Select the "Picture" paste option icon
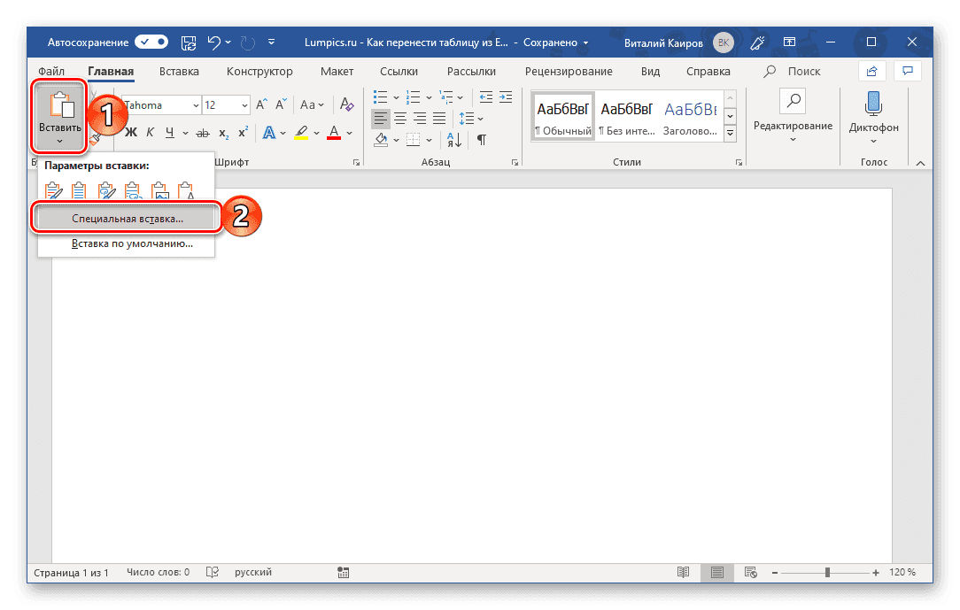 160,189
